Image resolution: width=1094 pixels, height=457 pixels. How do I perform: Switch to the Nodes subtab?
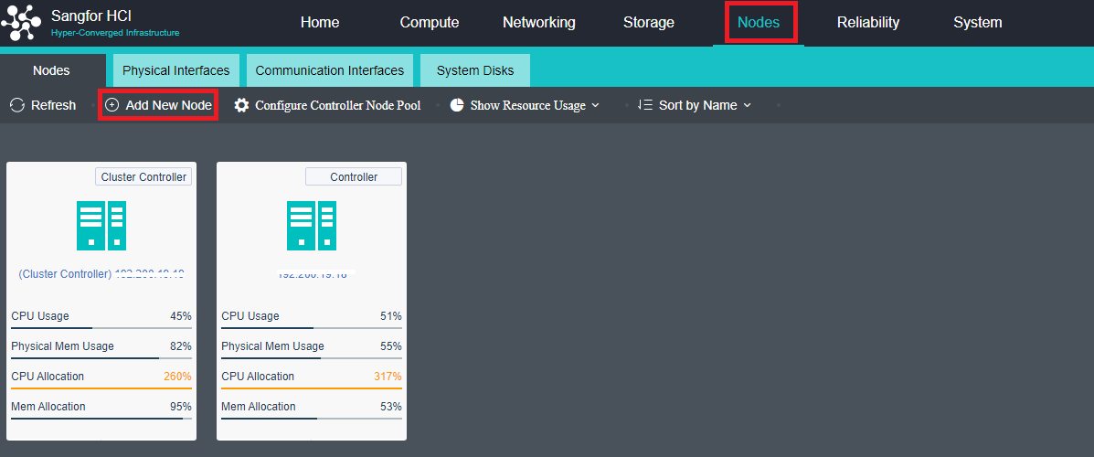[x=51, y=70]
